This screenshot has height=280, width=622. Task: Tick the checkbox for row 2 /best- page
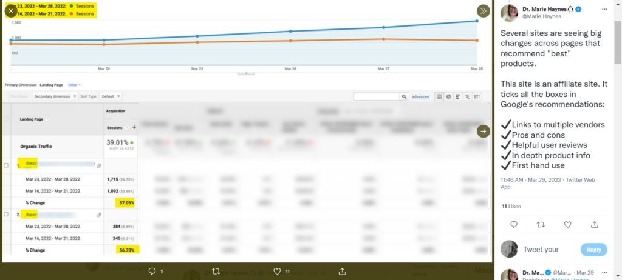(x=6, y=215)
